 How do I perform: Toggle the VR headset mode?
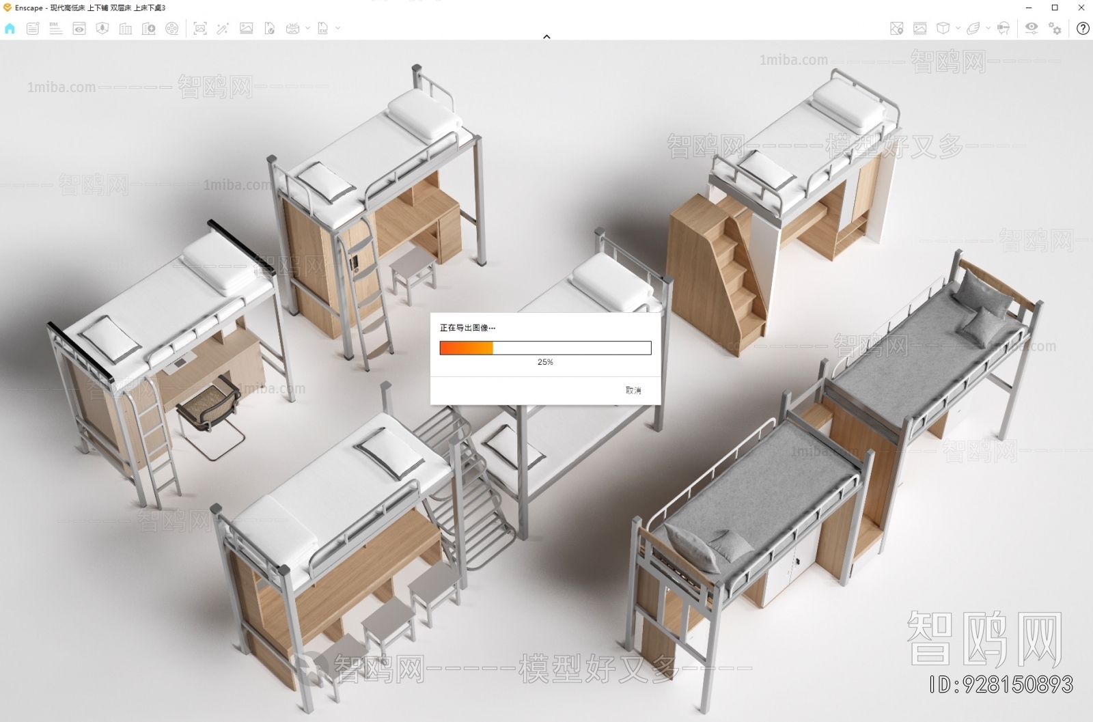click(1004, 28)
